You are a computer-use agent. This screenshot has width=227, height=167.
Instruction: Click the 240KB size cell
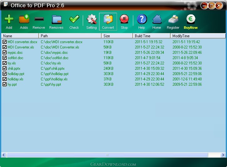point(108,68)
